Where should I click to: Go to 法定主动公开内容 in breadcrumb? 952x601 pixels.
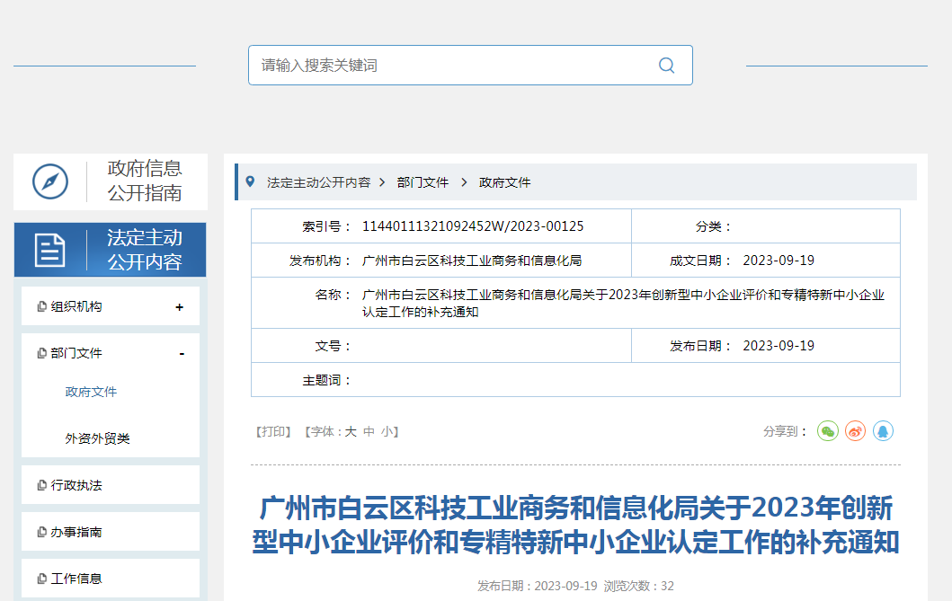(318, 182)
